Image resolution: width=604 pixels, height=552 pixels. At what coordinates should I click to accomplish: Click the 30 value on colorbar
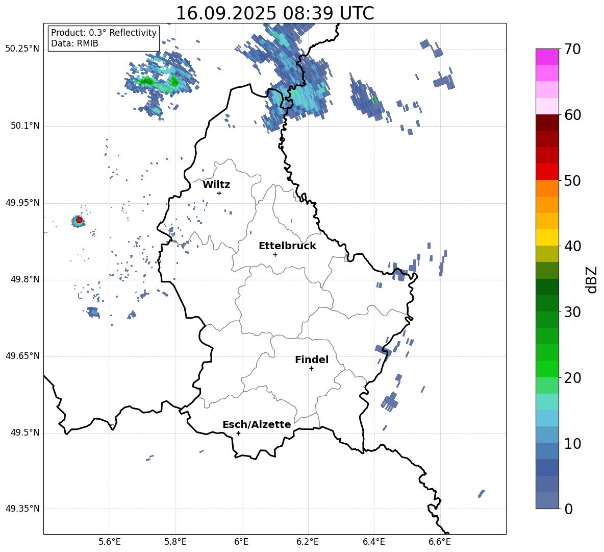[x=572, y=312]
